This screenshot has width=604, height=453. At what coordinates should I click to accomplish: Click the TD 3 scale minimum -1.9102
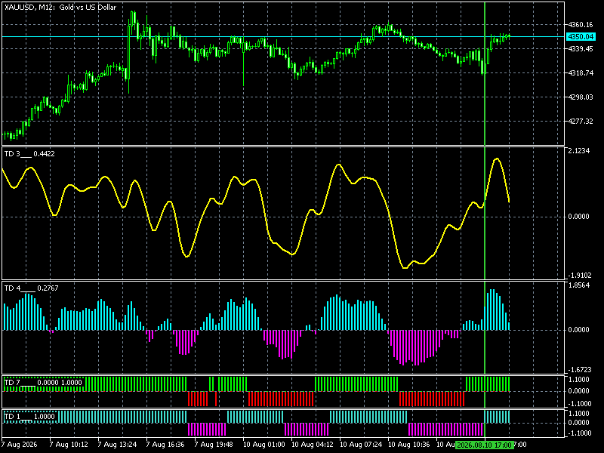tap(578, 276)
